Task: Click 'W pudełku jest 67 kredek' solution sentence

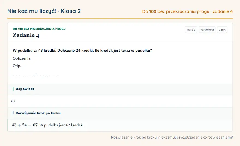Action: click(x=61, y=125)
